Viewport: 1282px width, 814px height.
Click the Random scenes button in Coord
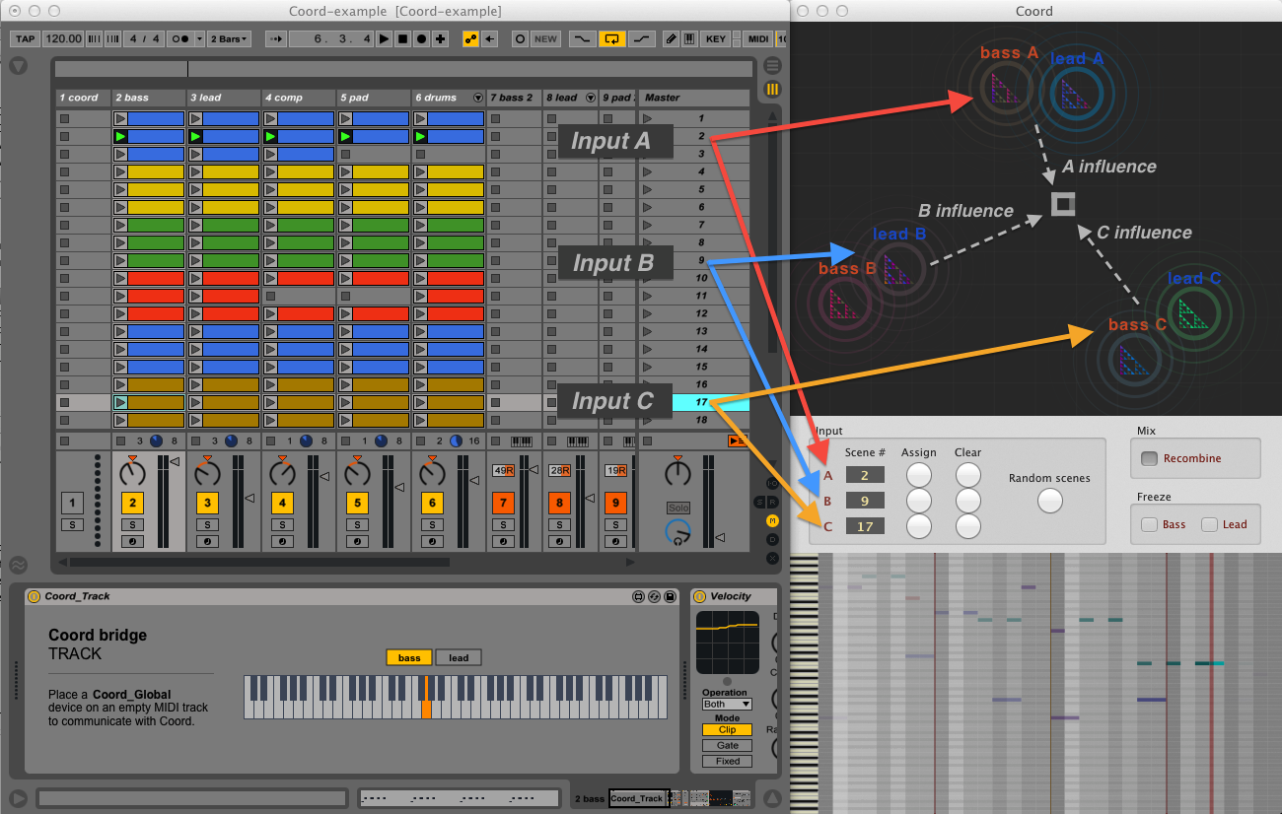pos(1050,501)
